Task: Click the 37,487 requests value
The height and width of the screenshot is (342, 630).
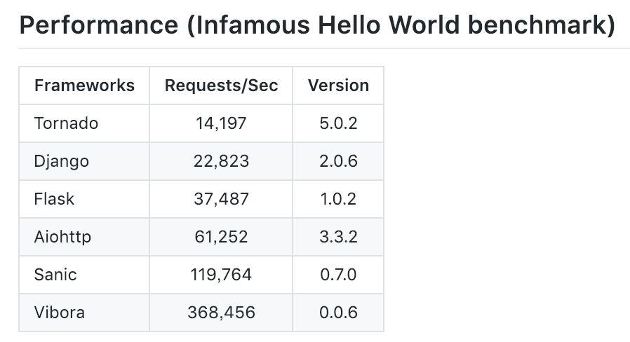Action: point(221,199)
